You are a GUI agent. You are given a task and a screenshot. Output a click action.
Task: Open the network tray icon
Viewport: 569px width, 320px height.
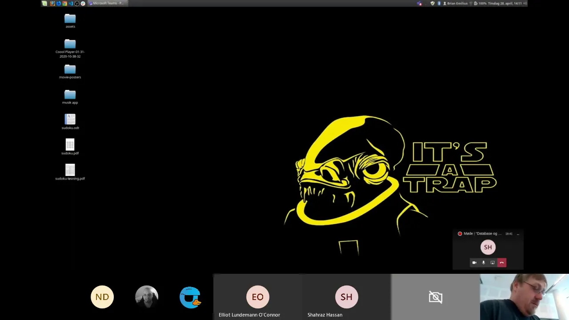click(x=471, y=3)
